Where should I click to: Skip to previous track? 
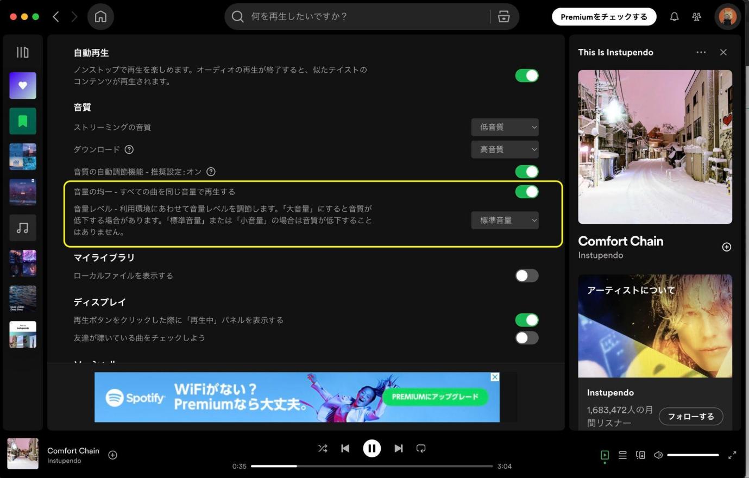345,449
